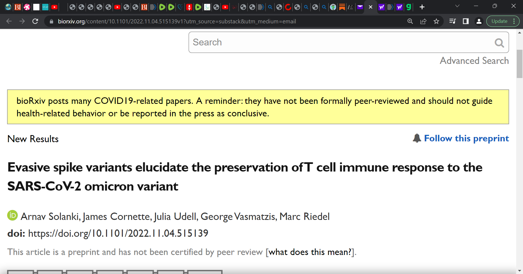The image size is (523, 274).
Task: Open the share page icon in the address bar
Action: [423, 21]
